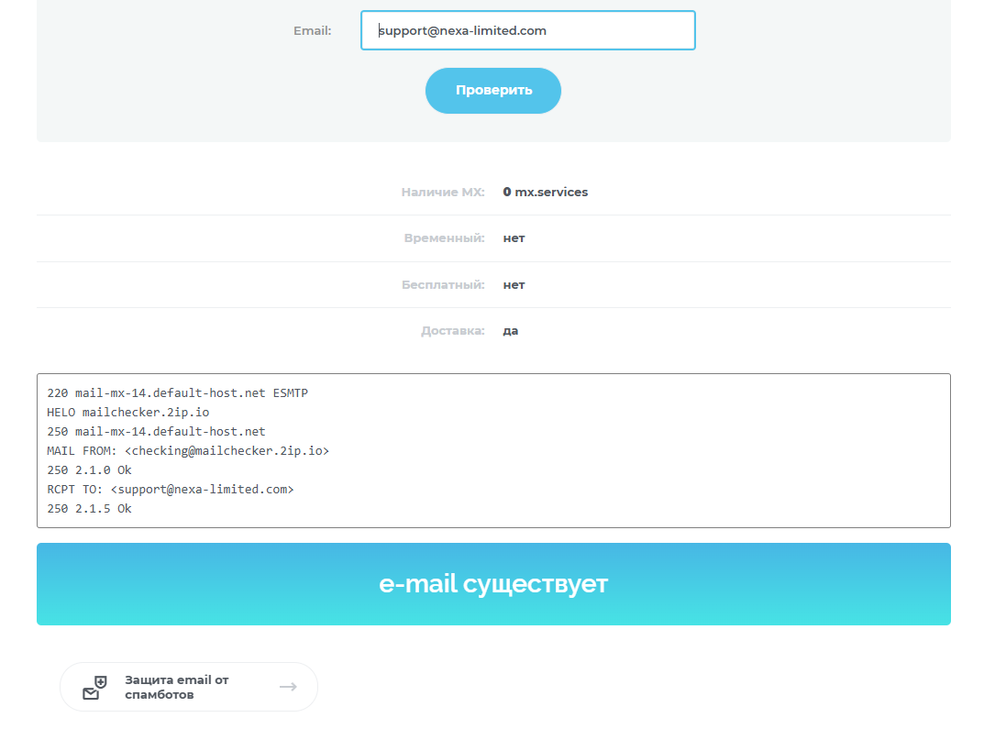
Task: Click the 250 2.1.5 Ok log line
Action: [x=89, y=509]
